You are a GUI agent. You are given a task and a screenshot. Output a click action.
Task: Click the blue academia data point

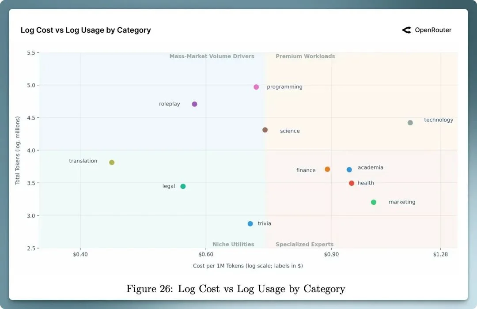tap(349, 170)
